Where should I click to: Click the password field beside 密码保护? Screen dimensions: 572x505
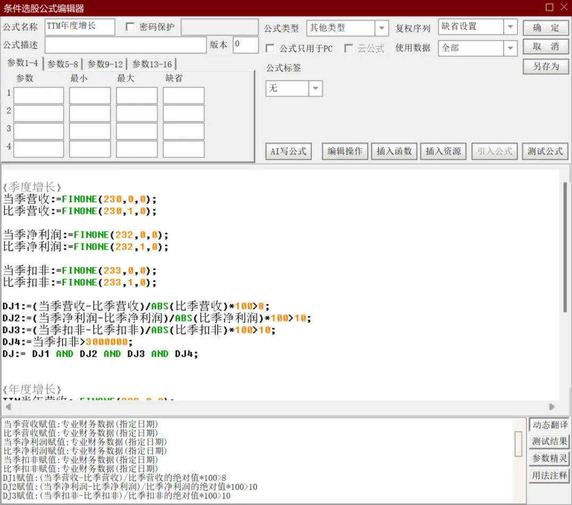pyautogui.click(x=220, y=27)
